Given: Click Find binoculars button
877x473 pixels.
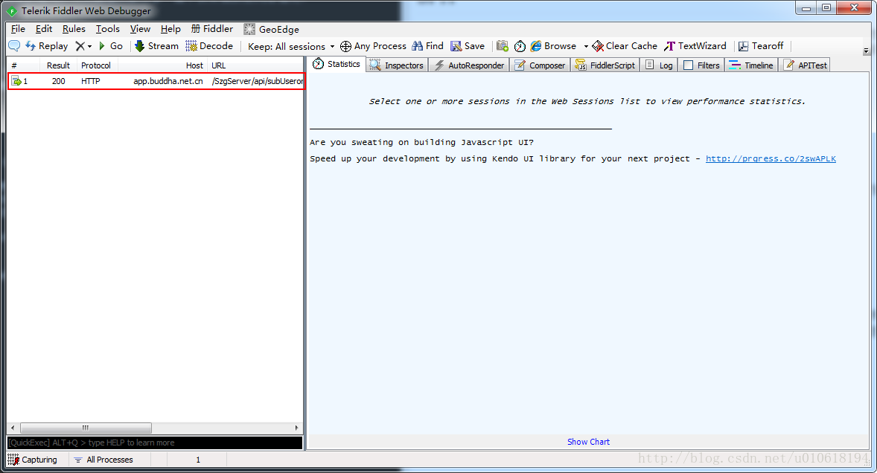Looking at the screenshot, I should point(428,46).
